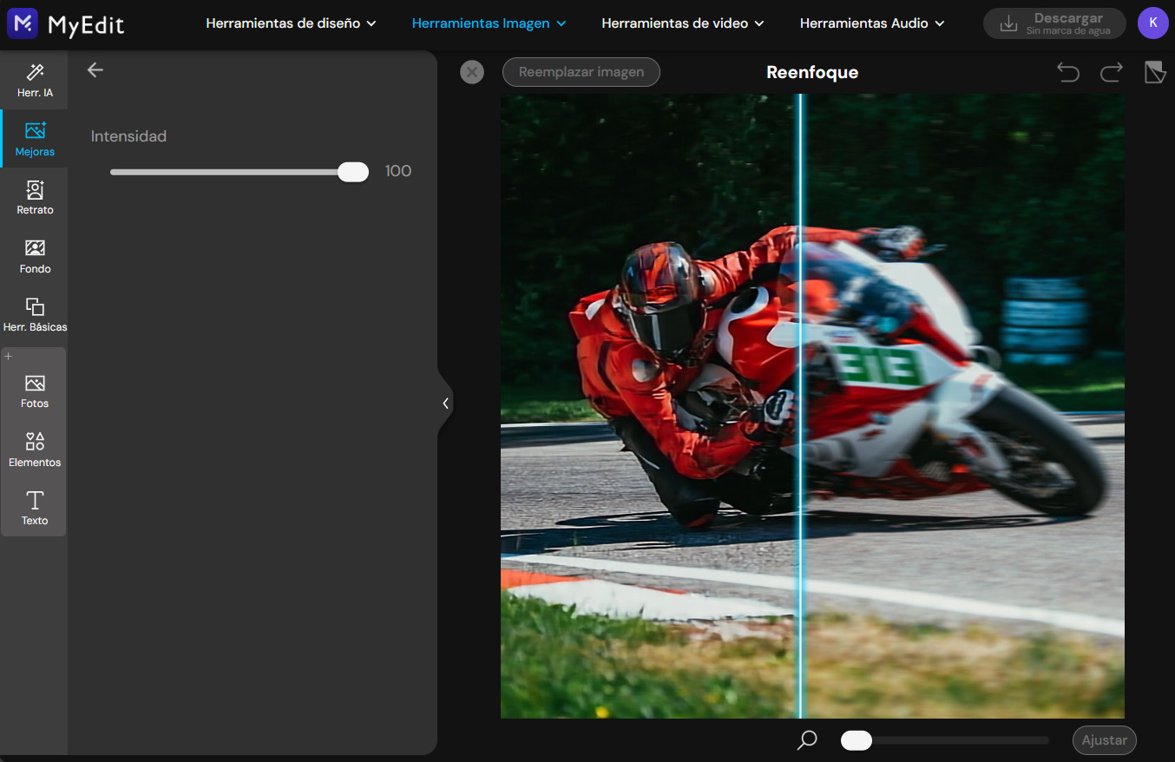This screenshot has width=1175, height=762.
Task: Click the Reemplazar imagen button
Action: [x=581, y=72]
